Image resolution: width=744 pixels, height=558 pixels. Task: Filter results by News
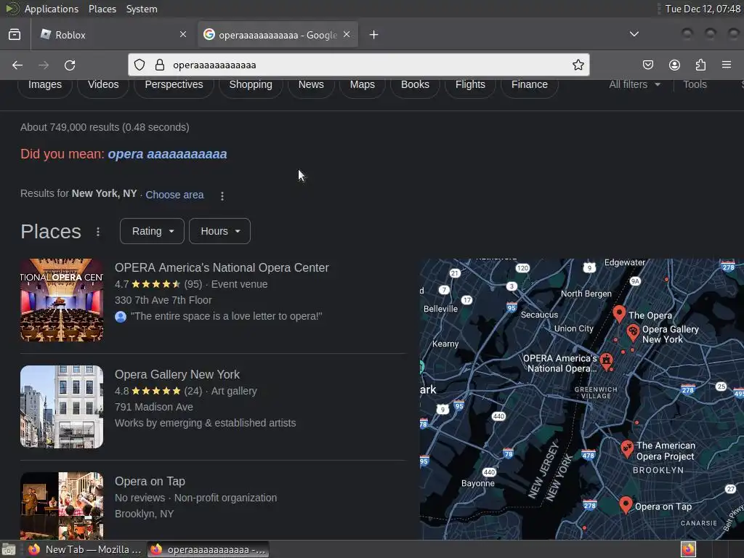click(x=311, y=84)
